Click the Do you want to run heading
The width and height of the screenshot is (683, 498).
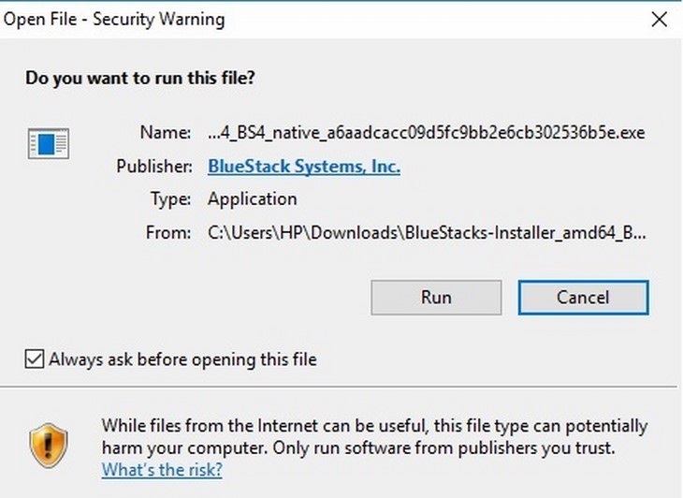pos(140,78)
